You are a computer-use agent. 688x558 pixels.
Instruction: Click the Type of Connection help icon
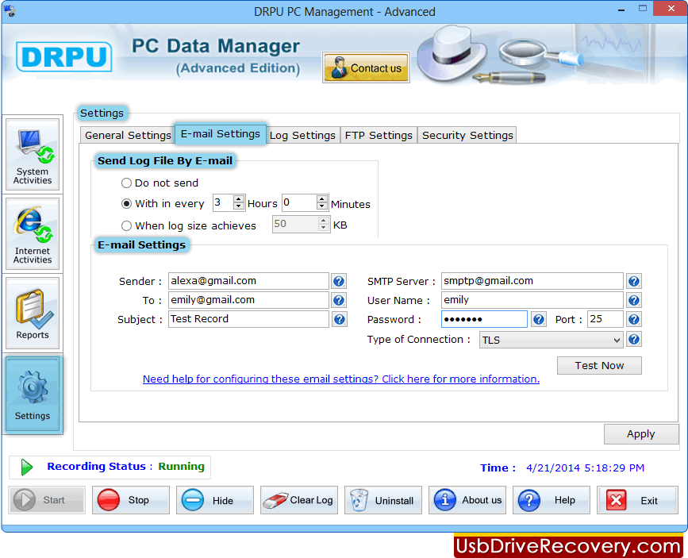tap(633, 339)
